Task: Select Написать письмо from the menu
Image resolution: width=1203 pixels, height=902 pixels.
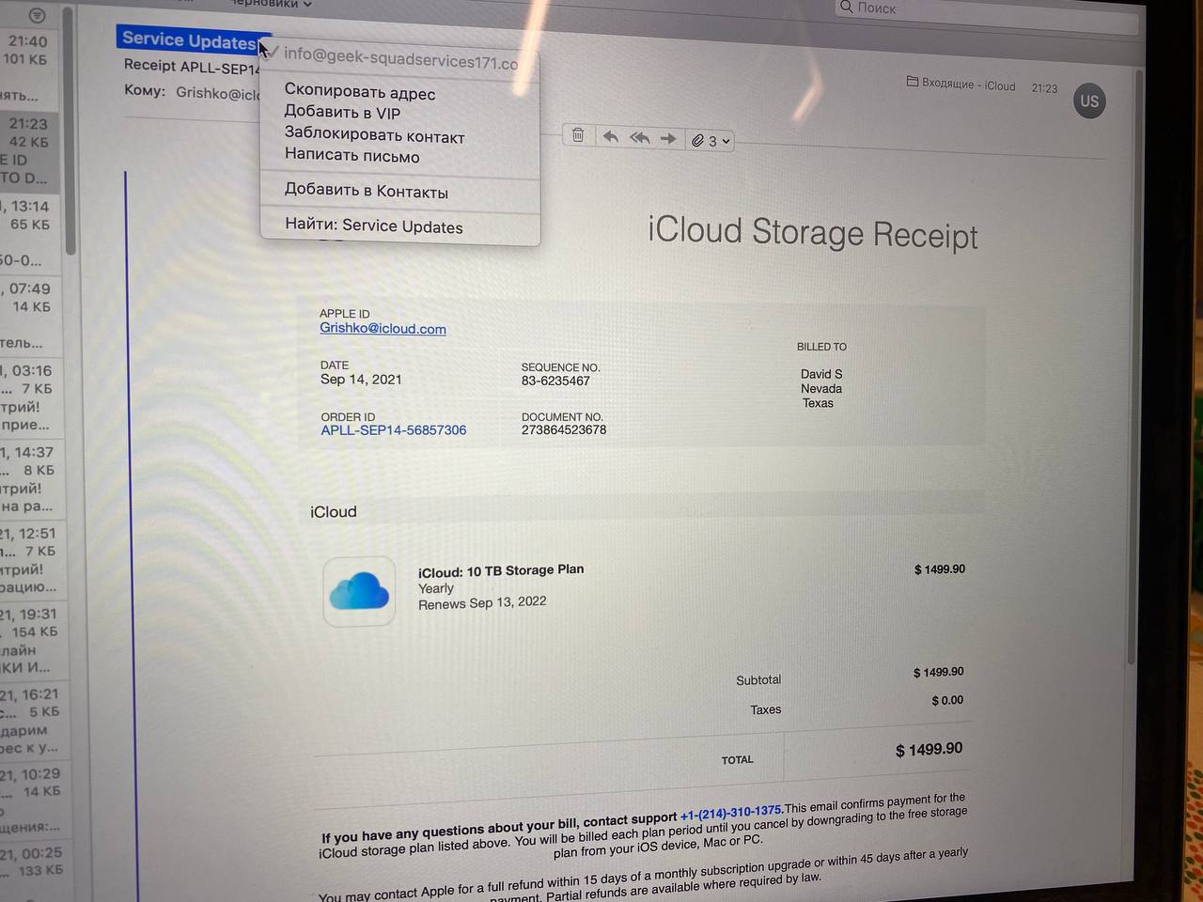Action: click(352, 156)
